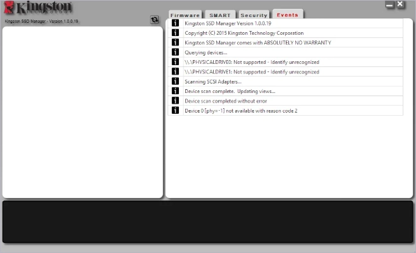Viewport: 416px width, 253px height.
Task: Switch to the Firmware tab
Action: click(x=185, y=15)
